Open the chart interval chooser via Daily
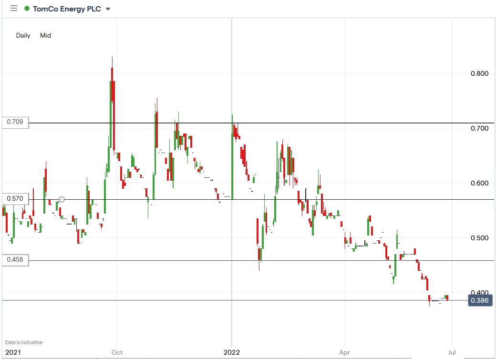The width and height of the screenshot is (496, 359). pos(22,35)
